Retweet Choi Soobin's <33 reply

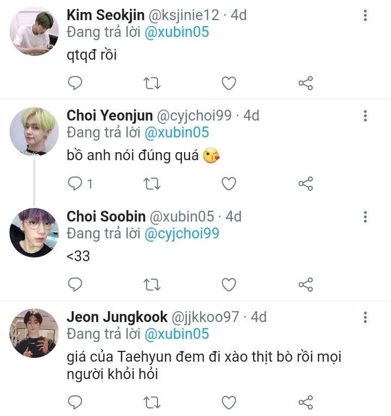tap(152, 284)
